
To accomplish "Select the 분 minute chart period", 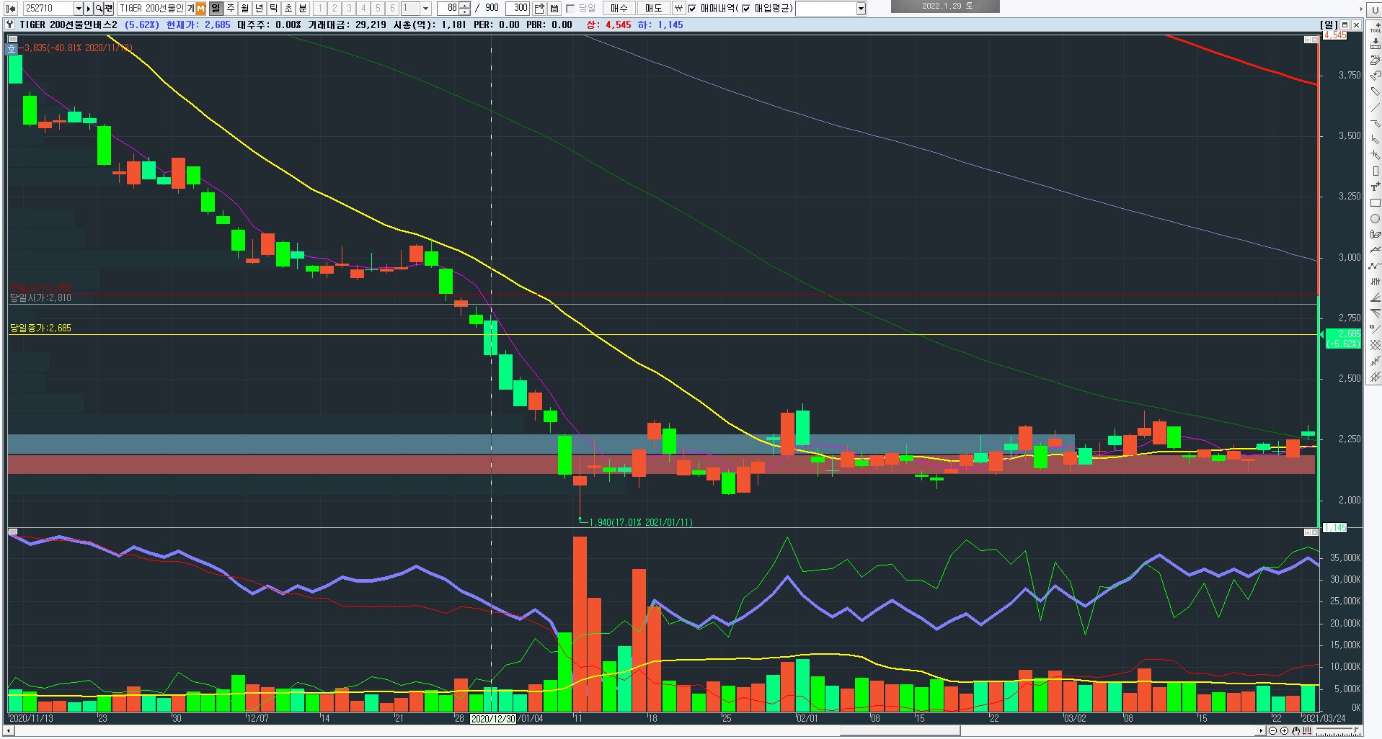I will pos(303,8).
